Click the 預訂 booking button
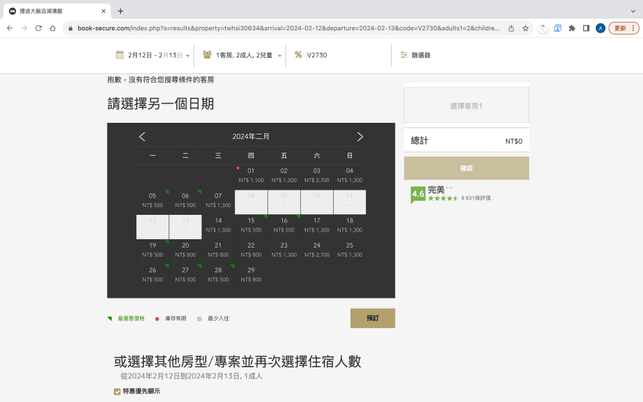This screenshot has height=402, width=643. pyautogui.click(x=372, y=318)
